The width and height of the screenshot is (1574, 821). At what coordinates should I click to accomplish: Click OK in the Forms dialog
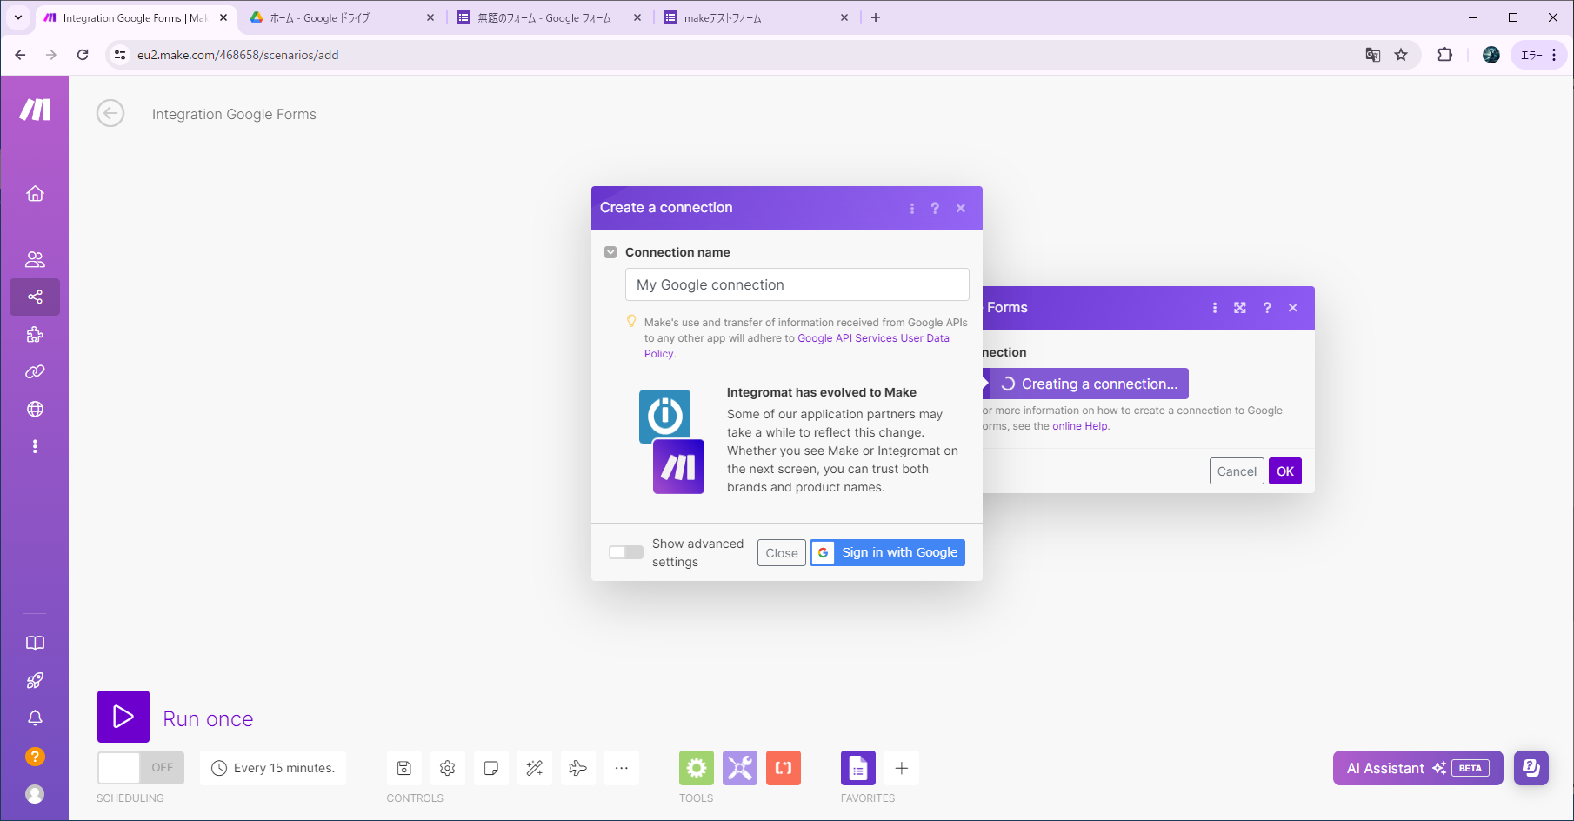click(x=1285, y=471)
